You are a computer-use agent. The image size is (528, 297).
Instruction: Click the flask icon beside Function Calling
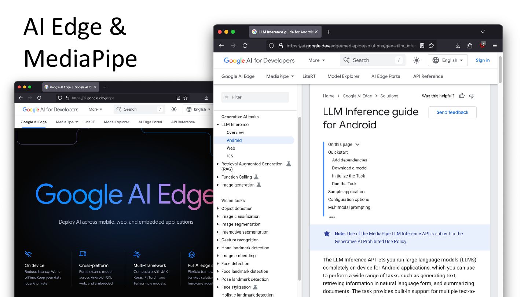coord(256,177)
